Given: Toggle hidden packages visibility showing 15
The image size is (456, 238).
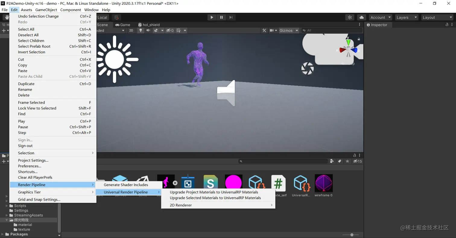Looking at the screenshot, I should click(357, 161).
